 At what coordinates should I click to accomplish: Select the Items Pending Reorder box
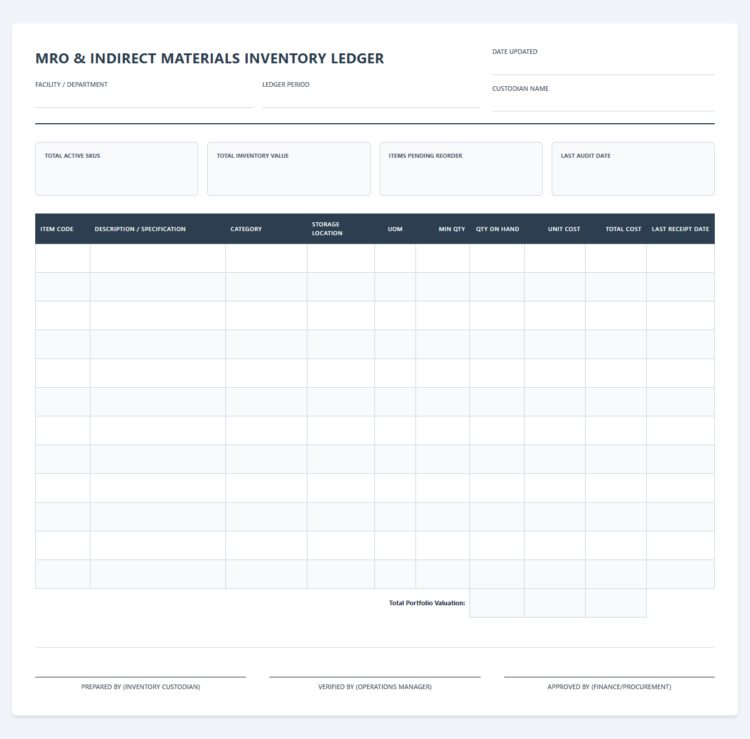click(461, 169)
